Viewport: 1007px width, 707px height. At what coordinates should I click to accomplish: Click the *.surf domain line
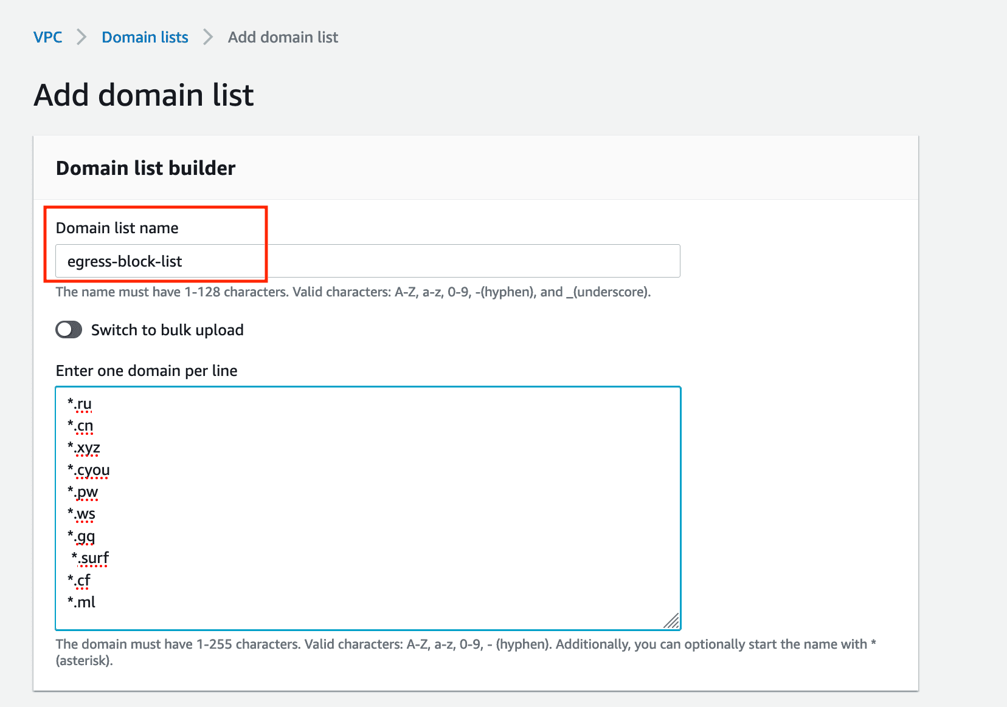[90, 558]
